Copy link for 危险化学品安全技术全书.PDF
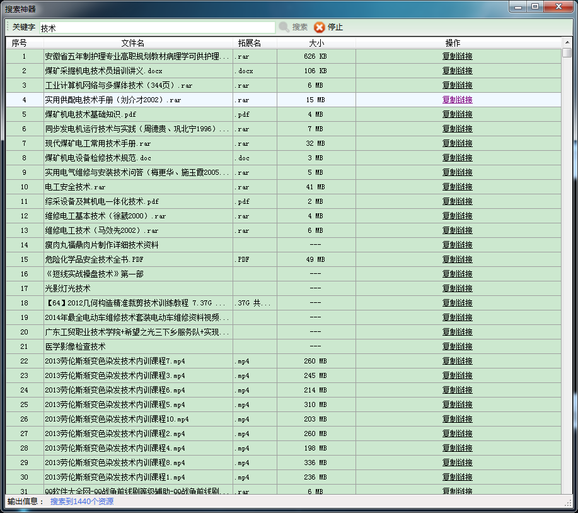This screenshot has width=578, height=513. 457,259
